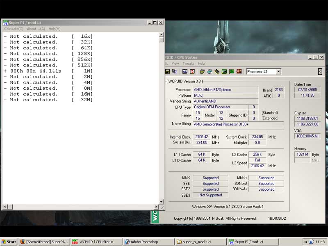
Task: Switch to WCPUID / CPU Status taskbar button
Action: click(x=96, y=242)
